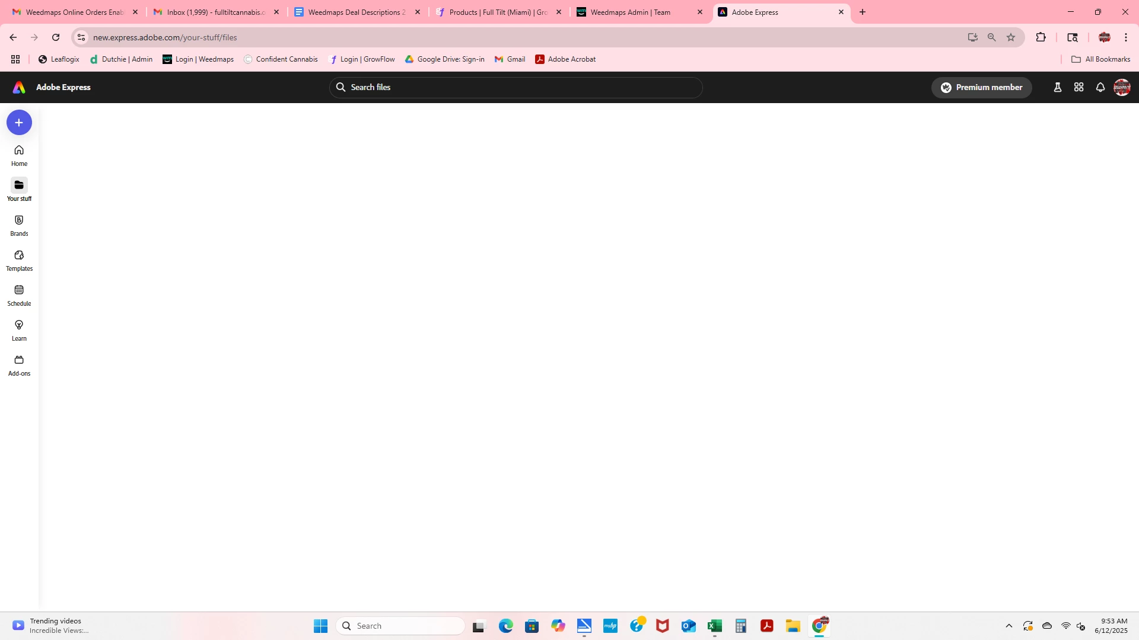Open the notifications bell icon
The width and height of the screenshot is (1139, 640).
1100,88
